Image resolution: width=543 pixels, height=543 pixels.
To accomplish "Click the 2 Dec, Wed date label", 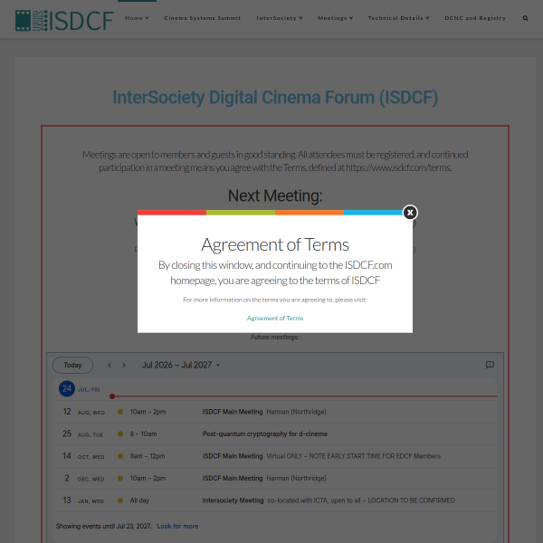I will (x=84, y=478).
